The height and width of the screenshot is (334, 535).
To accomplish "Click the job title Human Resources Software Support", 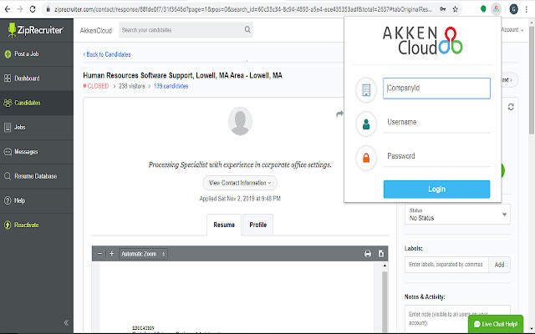I will click(x=182, y=75).
